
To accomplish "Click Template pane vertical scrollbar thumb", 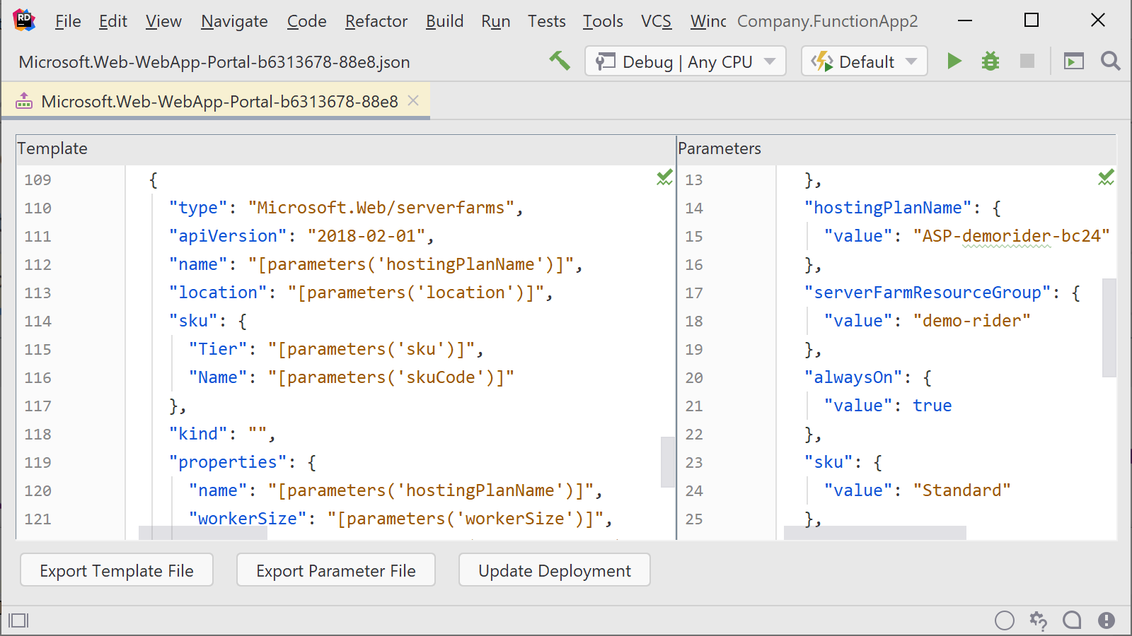I will (668, 462).
